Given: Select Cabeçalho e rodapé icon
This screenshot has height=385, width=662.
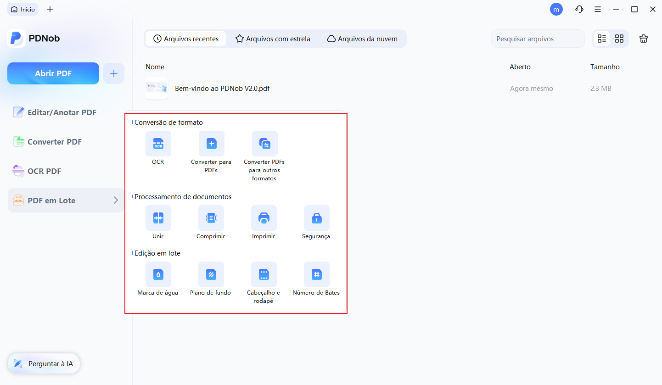Looking at the screenshot, I should click(264, 274).
